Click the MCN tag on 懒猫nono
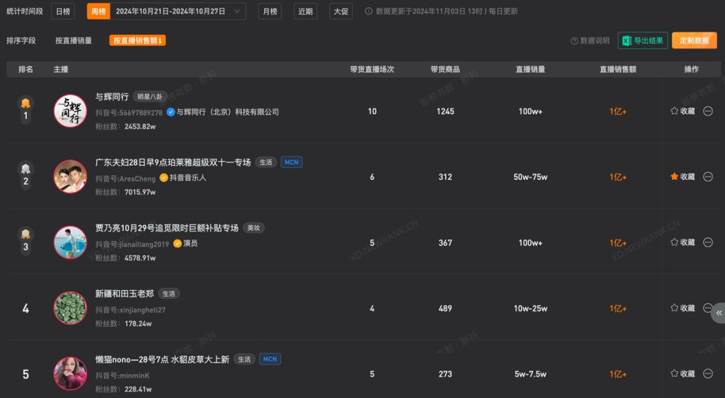 [x=270, y=359]
